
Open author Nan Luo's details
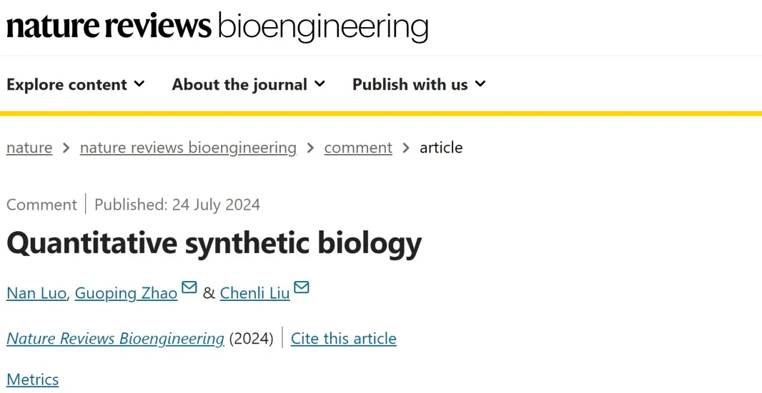tap(36, 293)
